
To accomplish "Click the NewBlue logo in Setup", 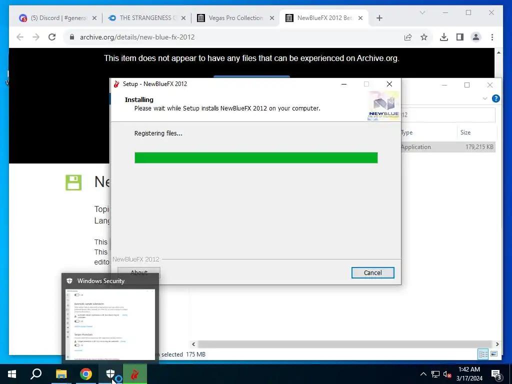I will pyautogui.click(x=383, y=105).
